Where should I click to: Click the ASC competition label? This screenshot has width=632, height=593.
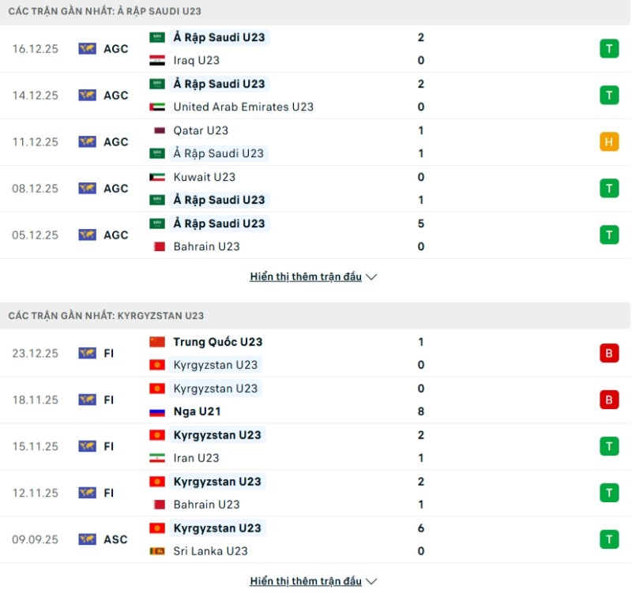click(115, 539)
